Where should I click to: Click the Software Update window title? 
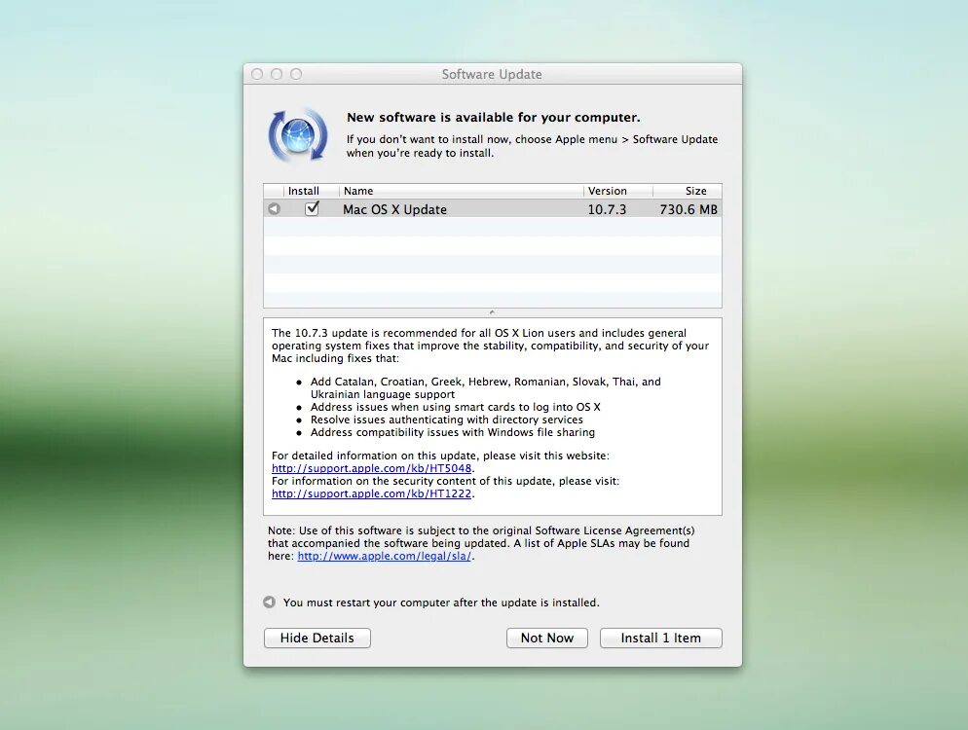point(492,74)
